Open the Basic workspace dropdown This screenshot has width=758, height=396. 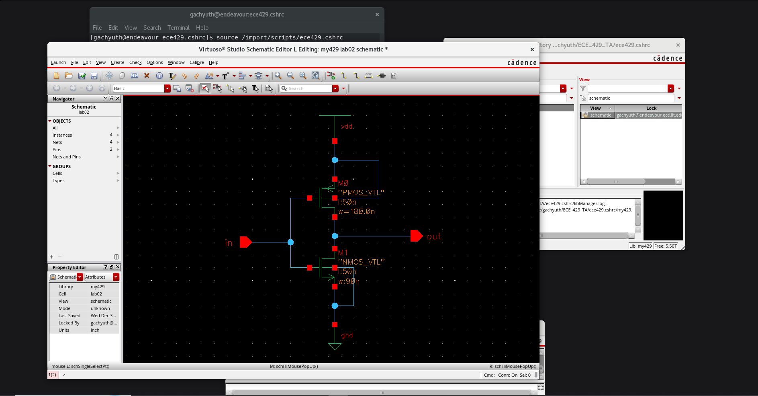(168, 88)
